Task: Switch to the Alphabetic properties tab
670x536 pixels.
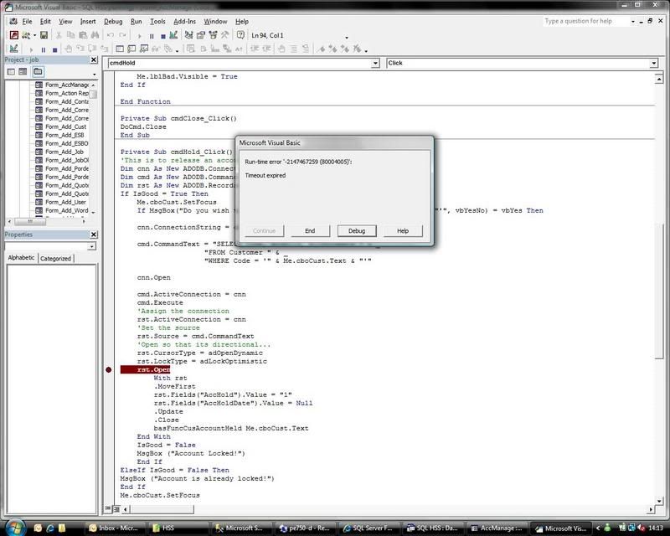Action: tap(21, 258)
